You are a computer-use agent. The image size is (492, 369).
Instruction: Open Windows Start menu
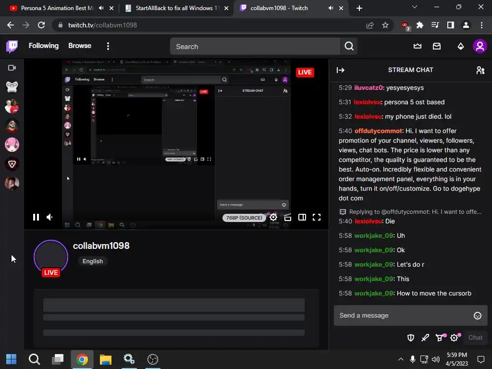tap(12, 359)
